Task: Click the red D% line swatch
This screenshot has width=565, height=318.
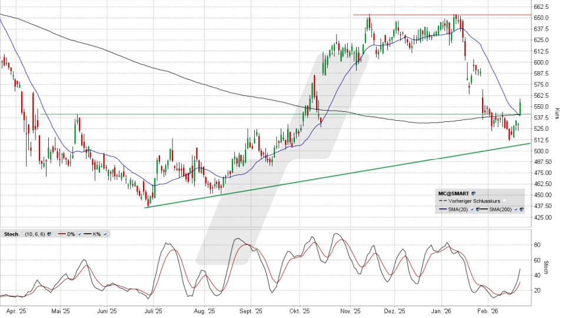Action: (62, 234)
